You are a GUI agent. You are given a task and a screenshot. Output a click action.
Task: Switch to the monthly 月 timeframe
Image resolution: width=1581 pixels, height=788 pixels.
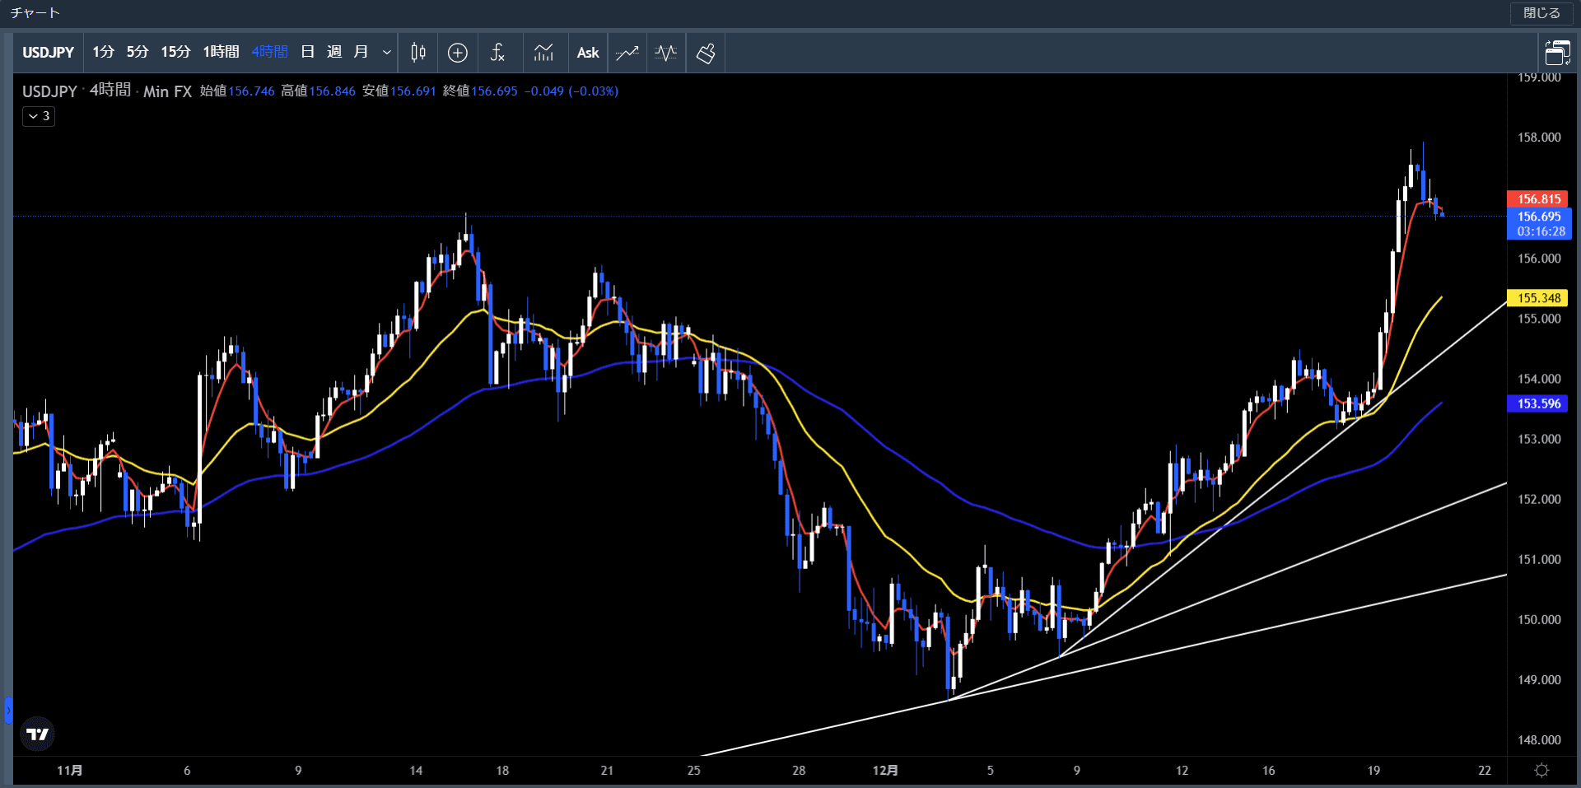click(361, 52)
